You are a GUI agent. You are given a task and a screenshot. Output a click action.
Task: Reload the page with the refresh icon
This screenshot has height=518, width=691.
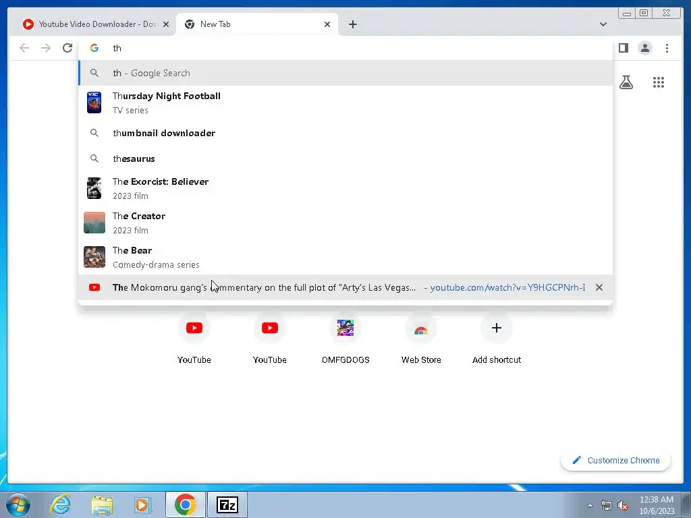coord(67,48)
